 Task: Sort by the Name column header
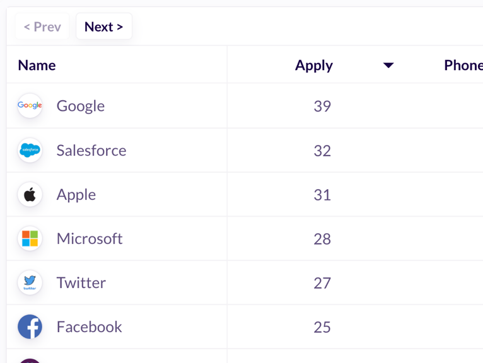[37, 66]
